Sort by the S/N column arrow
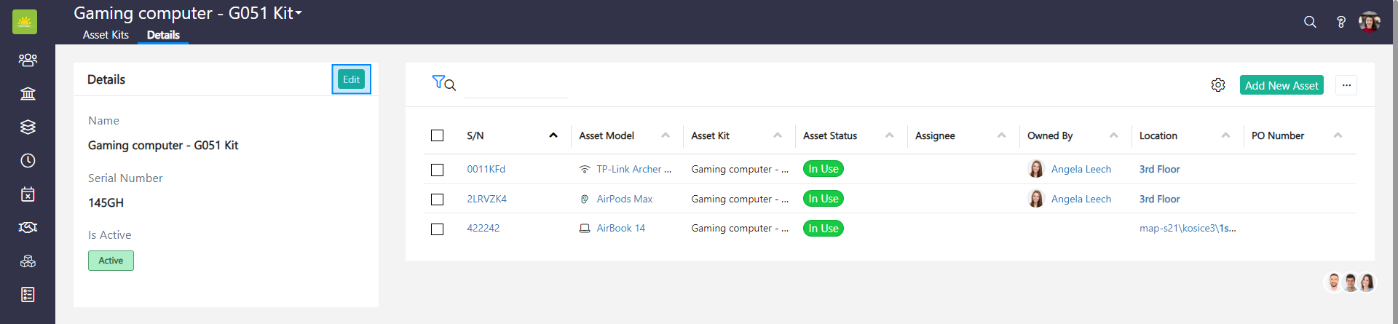This screenshot has height=324, width=1398. 553,135
